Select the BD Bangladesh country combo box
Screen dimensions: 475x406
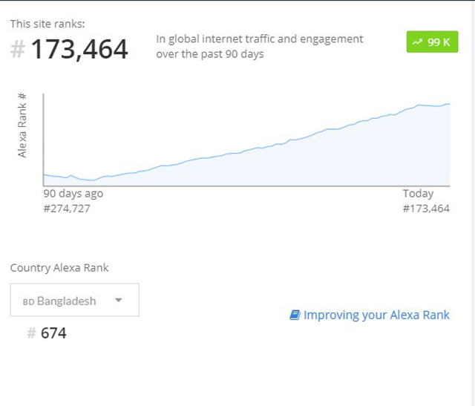tap(74, 301)
